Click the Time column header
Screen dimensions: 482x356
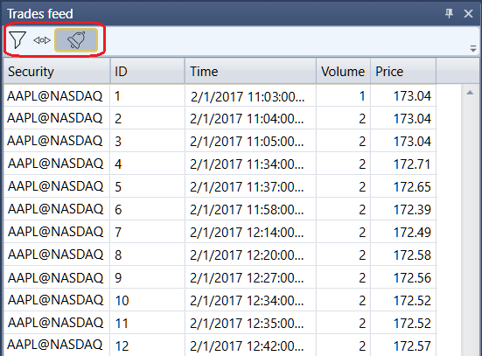pos(250,72)
